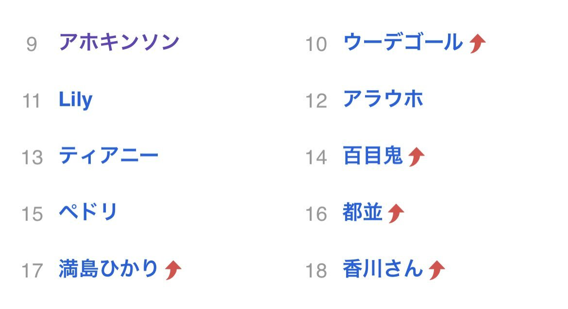
Task: Click rank number 12
Action: [x=316, y=100]
